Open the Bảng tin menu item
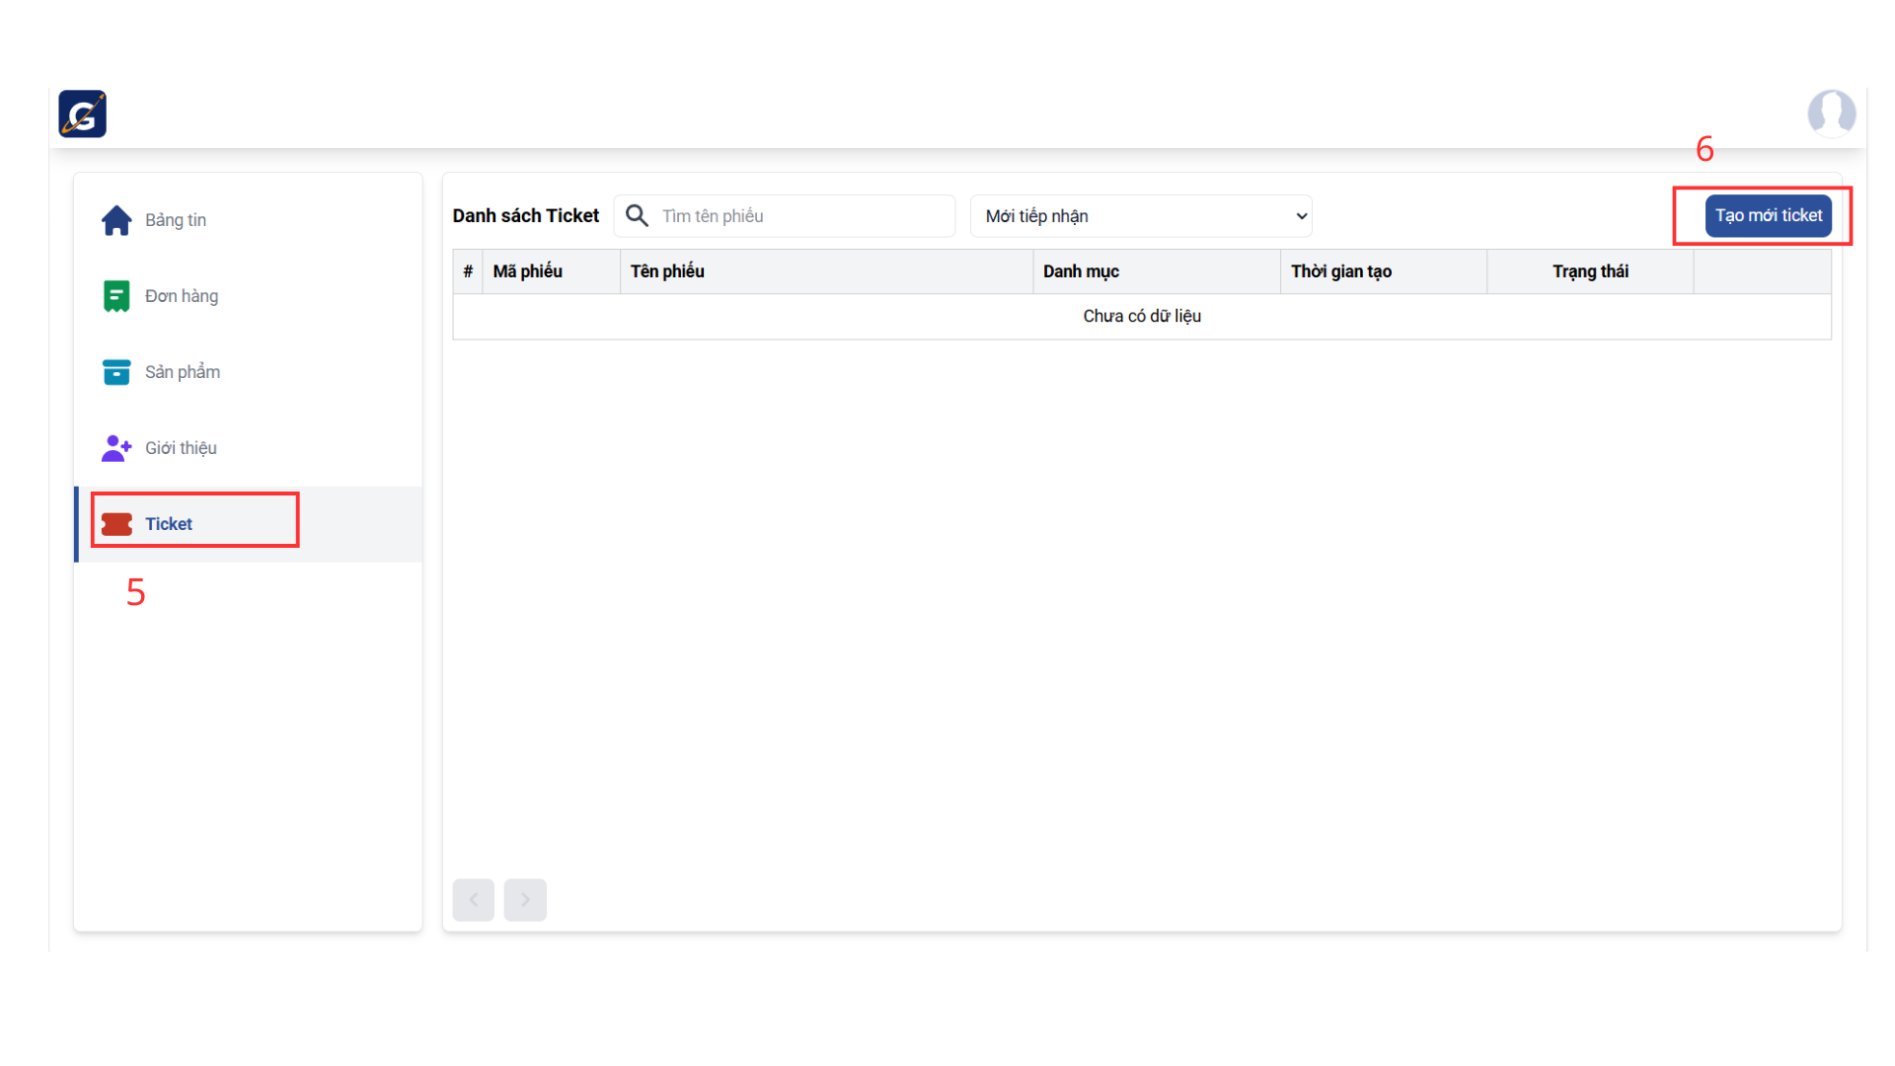 point(176,220)
